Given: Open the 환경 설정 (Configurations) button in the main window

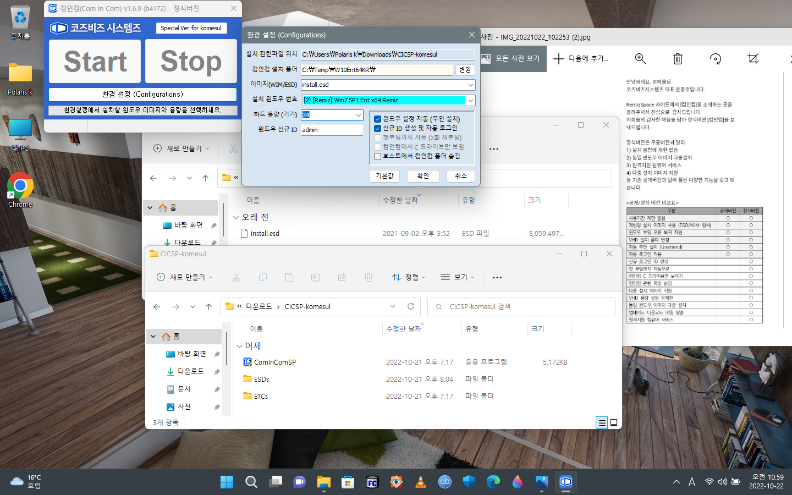Looking at the screenshot, I should click(x=142, y=94).
